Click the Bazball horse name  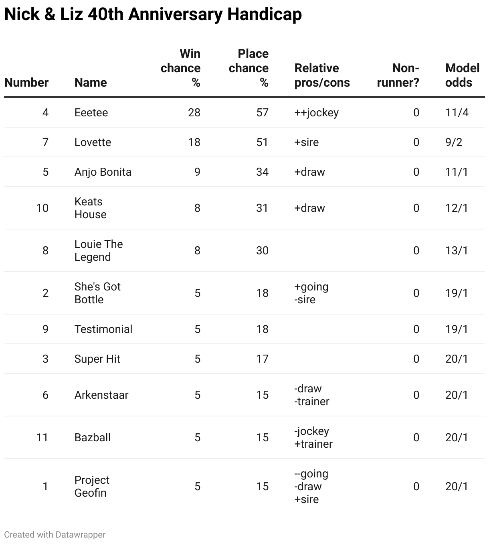(93, 437)
